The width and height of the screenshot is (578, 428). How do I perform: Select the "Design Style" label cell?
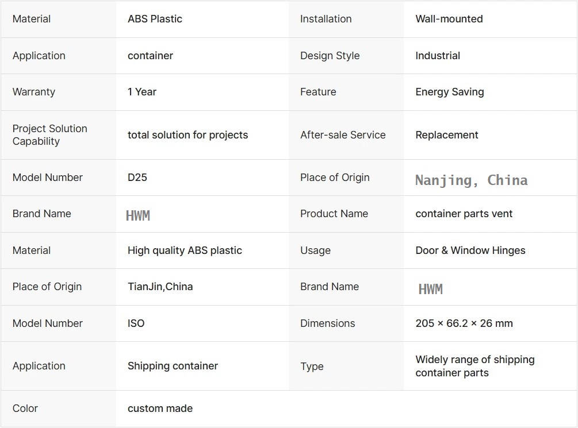pos(330,56)
